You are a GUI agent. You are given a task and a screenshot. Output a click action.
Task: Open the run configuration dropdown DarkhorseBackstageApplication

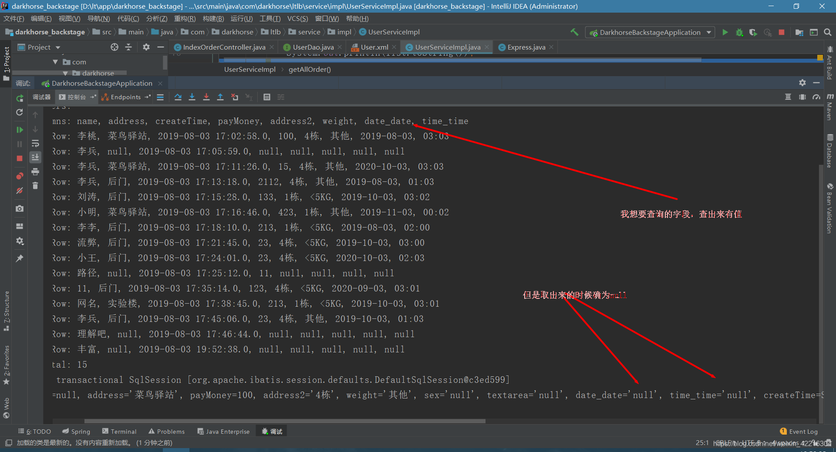[650, 32]
